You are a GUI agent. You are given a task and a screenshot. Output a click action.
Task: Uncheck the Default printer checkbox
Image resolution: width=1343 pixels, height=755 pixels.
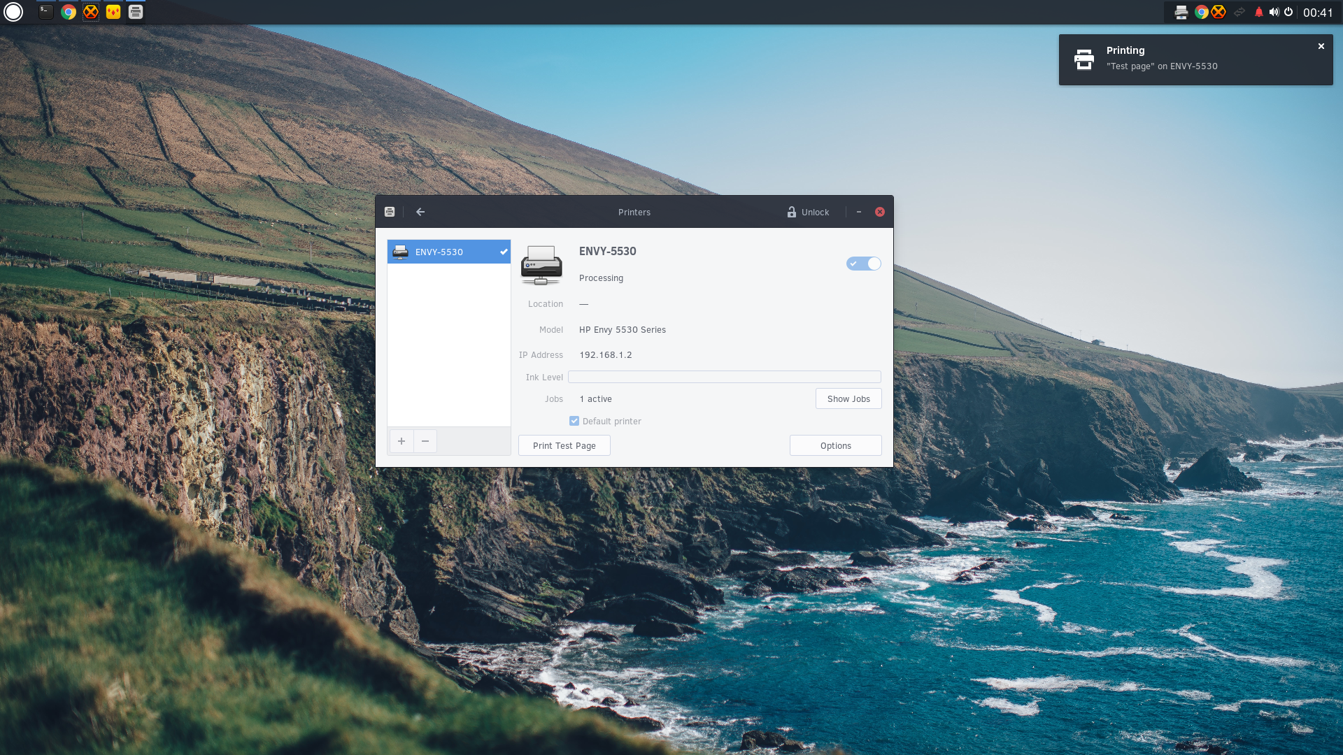574,421
